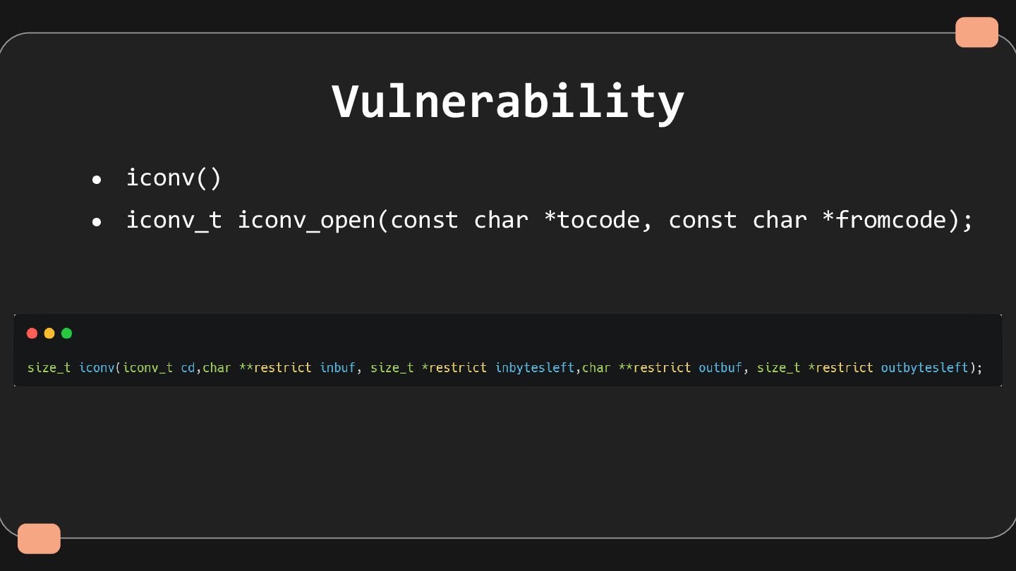Viewport: 1016px width, 571px height.
Task: Click the inbuf parameter in code
Action: coord(337,368)
